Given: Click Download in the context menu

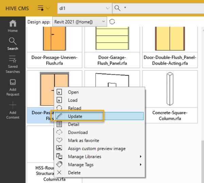Looking at the screenshot, I should coord(78,132).
